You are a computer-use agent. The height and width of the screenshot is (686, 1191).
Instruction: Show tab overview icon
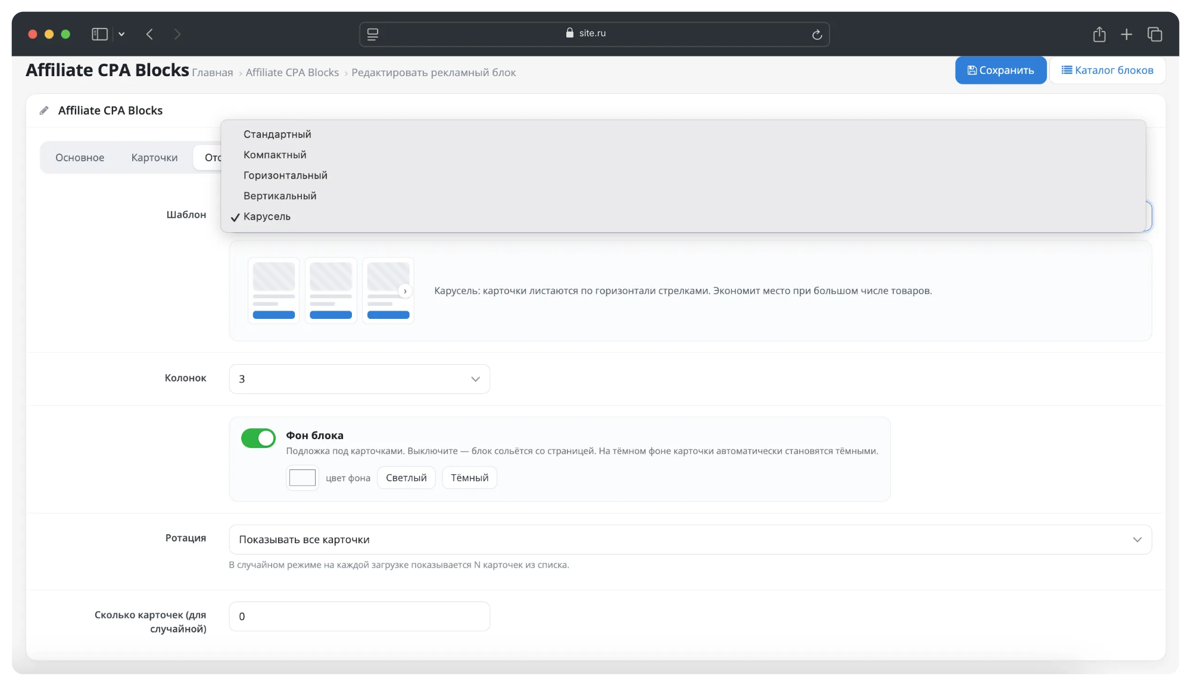coord(1155,34)
